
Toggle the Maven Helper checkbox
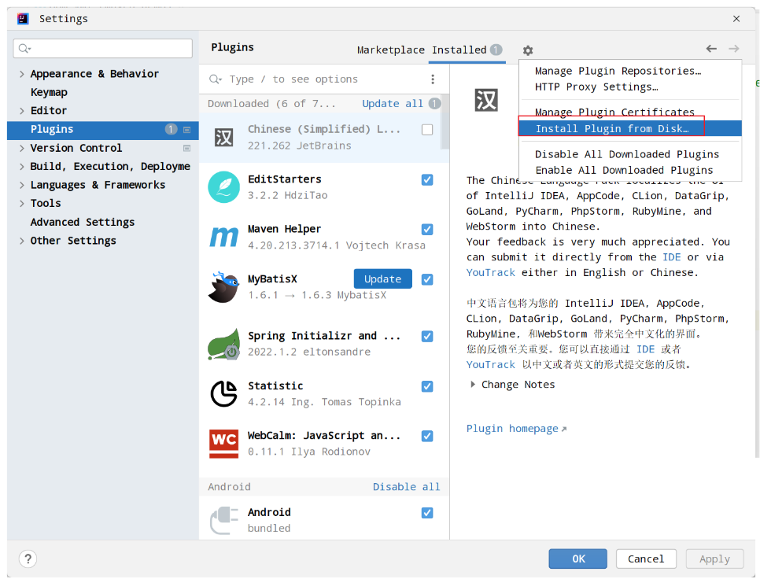coord(427,229)
